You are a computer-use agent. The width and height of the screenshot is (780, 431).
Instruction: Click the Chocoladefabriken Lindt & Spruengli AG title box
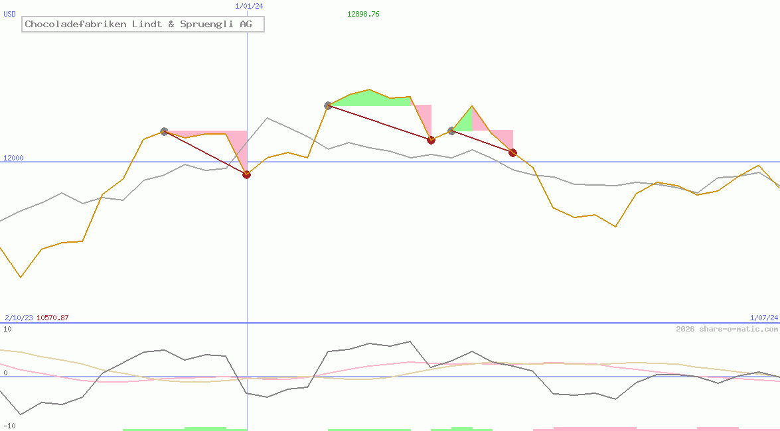[x=143, y=24]
